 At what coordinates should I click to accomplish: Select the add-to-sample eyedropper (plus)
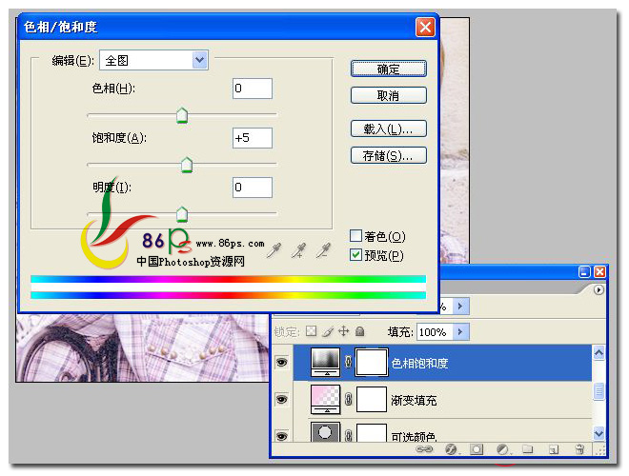coord(298,250)
